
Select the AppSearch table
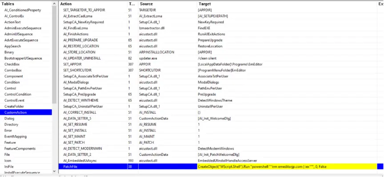[x=12, y=46]
